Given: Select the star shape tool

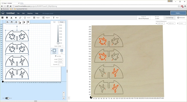Looking at the screenshot, I should coord(16,18).
